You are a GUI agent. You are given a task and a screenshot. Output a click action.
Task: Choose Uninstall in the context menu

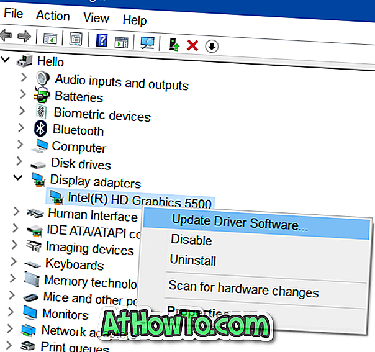192,259
